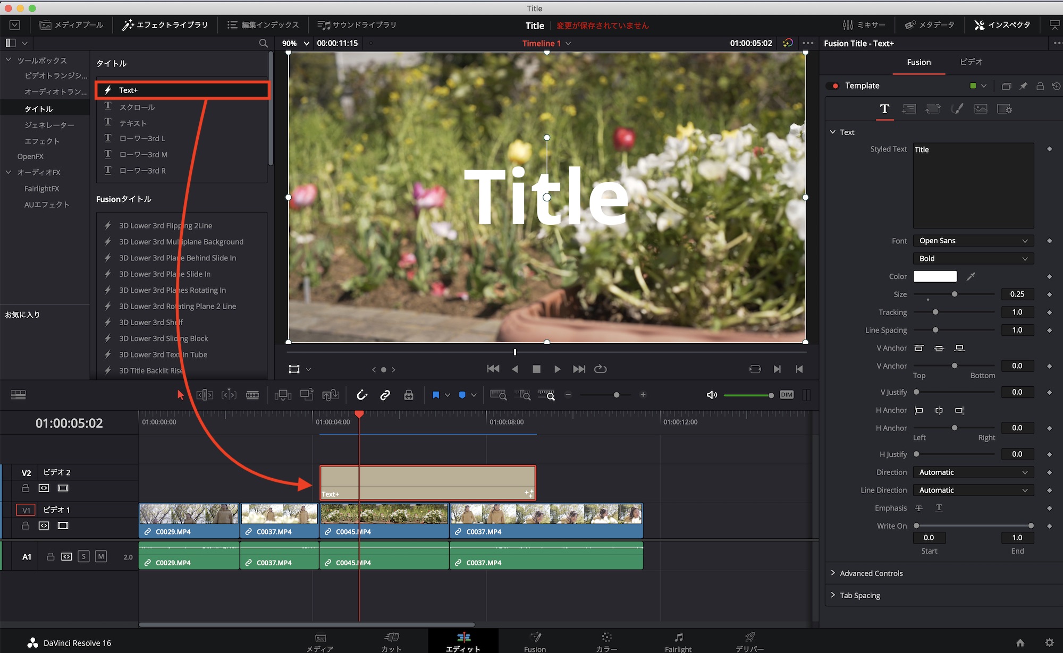Click the loop playback button
This screenshot has width=1063, height=653.
click(601, 369)
